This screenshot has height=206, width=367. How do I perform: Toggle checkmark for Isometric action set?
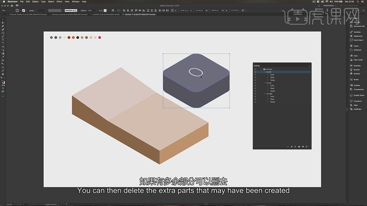255,69
